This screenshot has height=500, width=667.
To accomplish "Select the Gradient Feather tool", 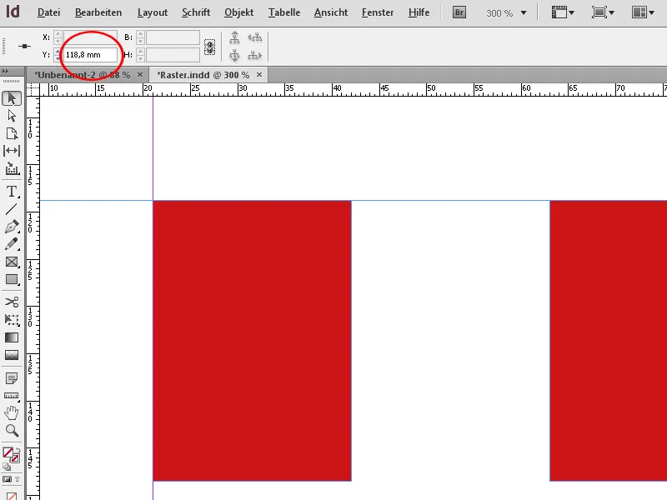I will pyautogui.click(x=12, y=355).
